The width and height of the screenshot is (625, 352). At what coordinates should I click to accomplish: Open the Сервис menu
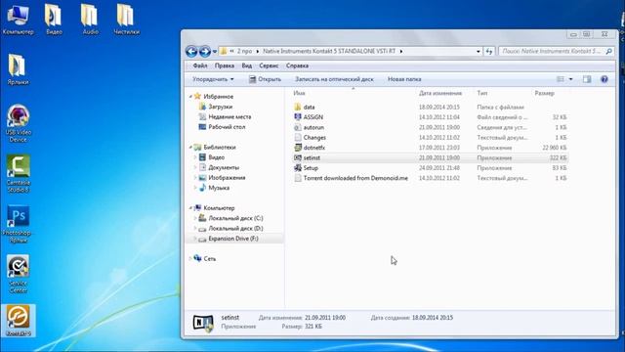point(269,66)
